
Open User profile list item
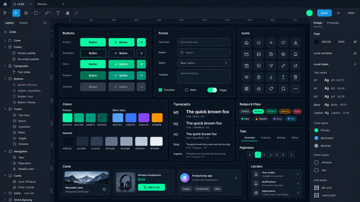pos(276,174)
